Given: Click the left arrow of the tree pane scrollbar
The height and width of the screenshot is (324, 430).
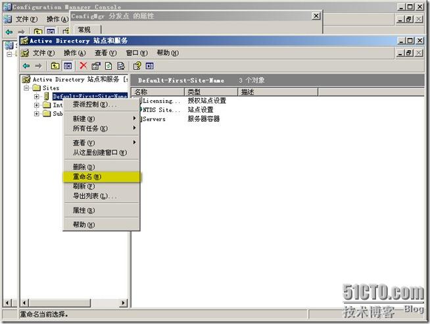Looking at the screenshot, I should tap(25, 303).
